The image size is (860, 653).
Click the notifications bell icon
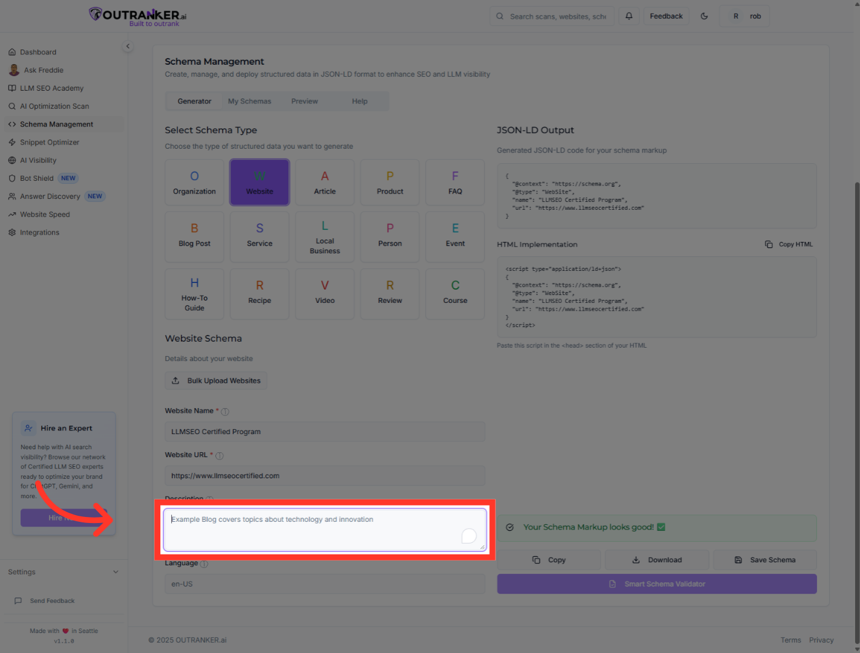(x=629, y=16)
